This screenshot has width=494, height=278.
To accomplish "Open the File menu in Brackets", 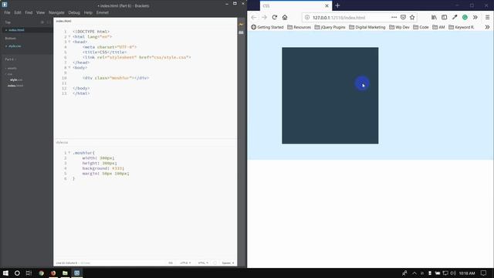I will [7, 12].
